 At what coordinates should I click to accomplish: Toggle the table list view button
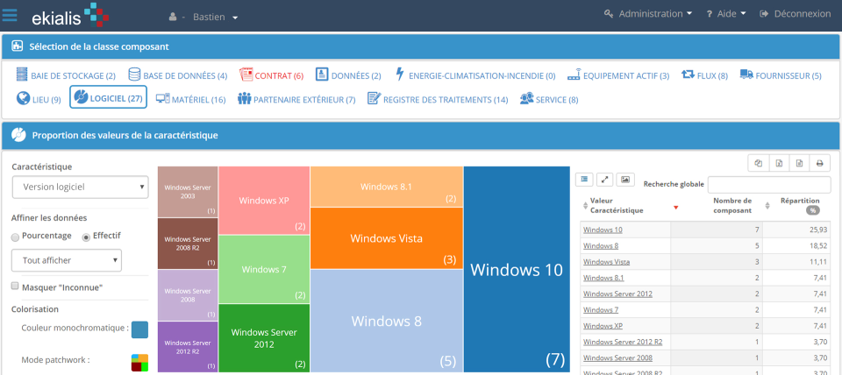[x=584, y=180]
